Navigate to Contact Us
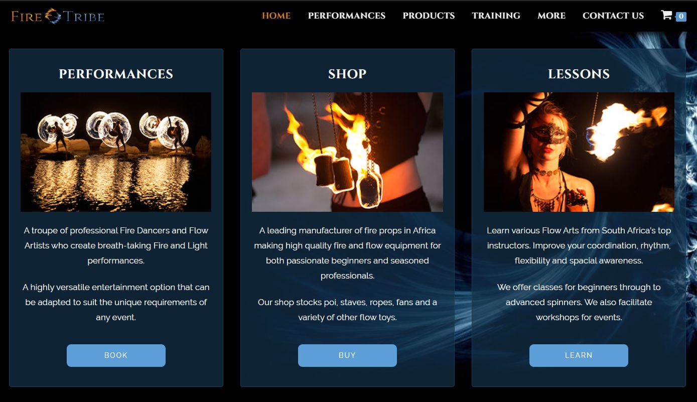The width and height of the screenshot is (697, 402). [x=613, y=16]
